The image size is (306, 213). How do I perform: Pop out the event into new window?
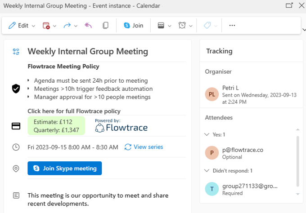pyautogui.click(x=289, y=5)
